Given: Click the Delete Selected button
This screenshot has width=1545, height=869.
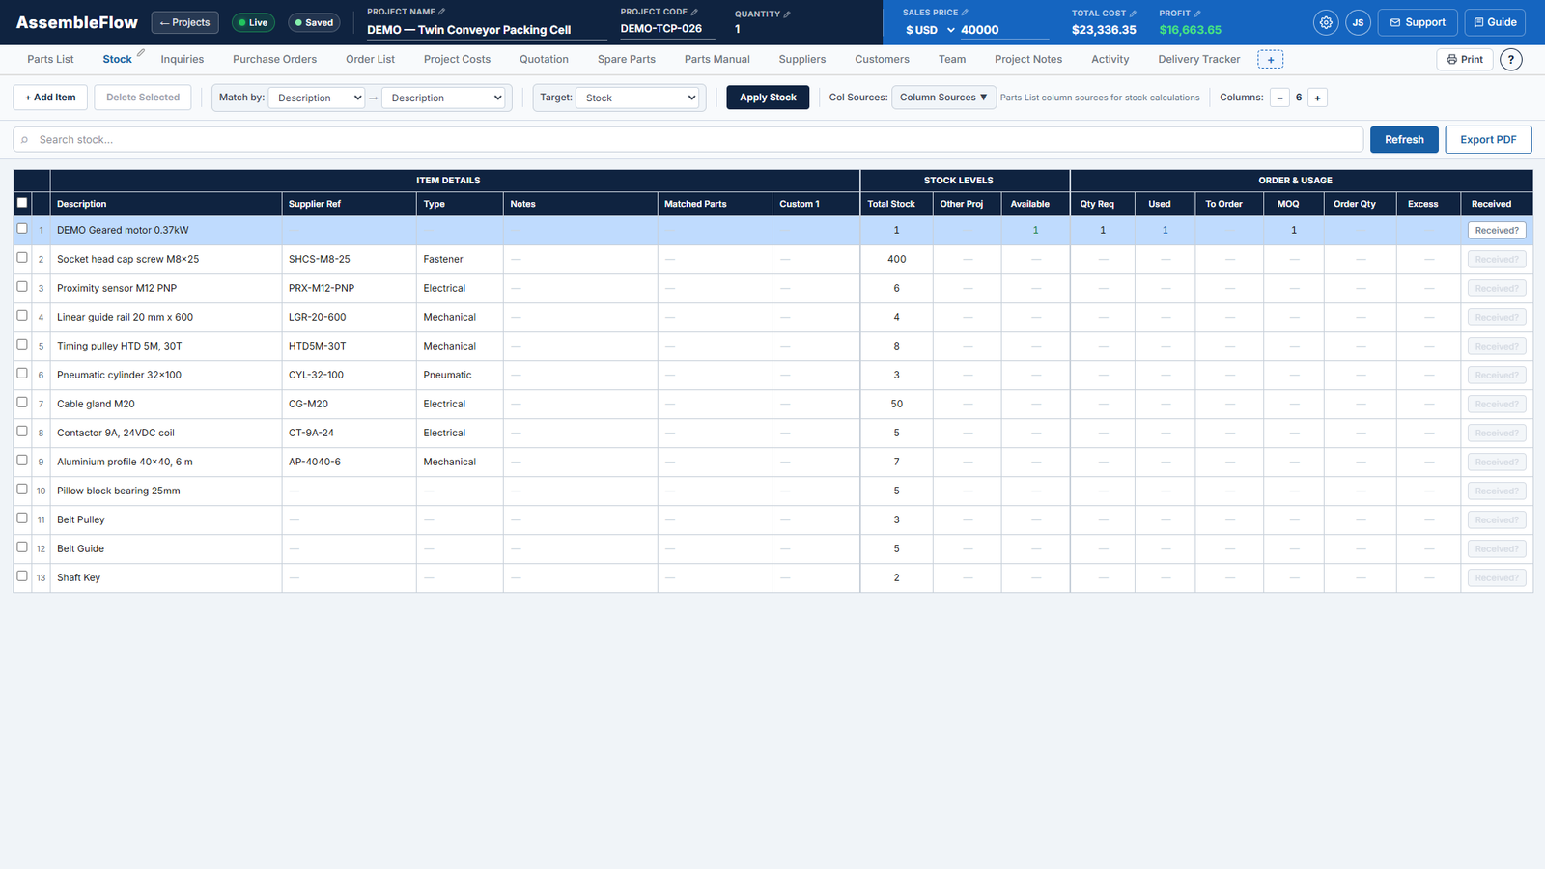Looking at the screenshot, I should [143, 98].
